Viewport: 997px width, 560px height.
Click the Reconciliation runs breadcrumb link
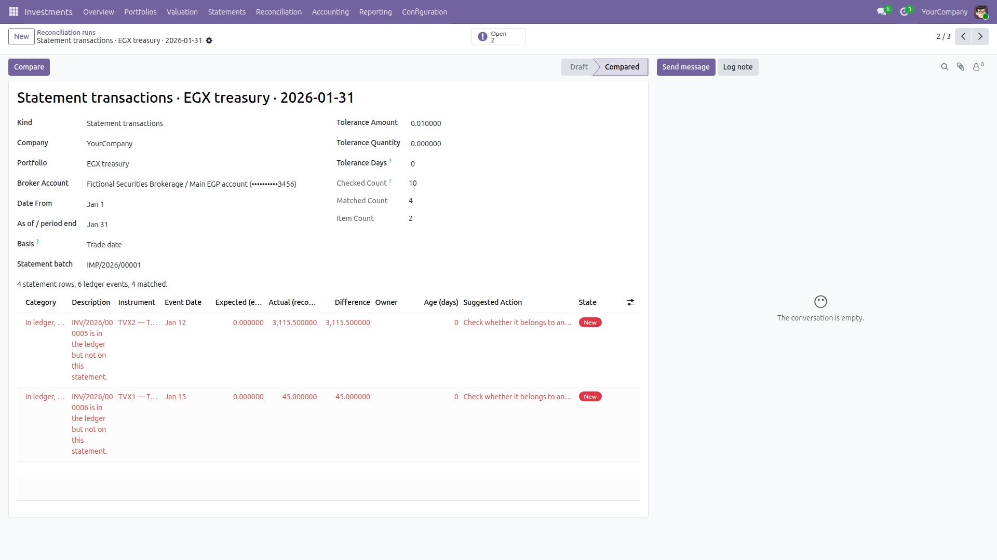[66, 32]
